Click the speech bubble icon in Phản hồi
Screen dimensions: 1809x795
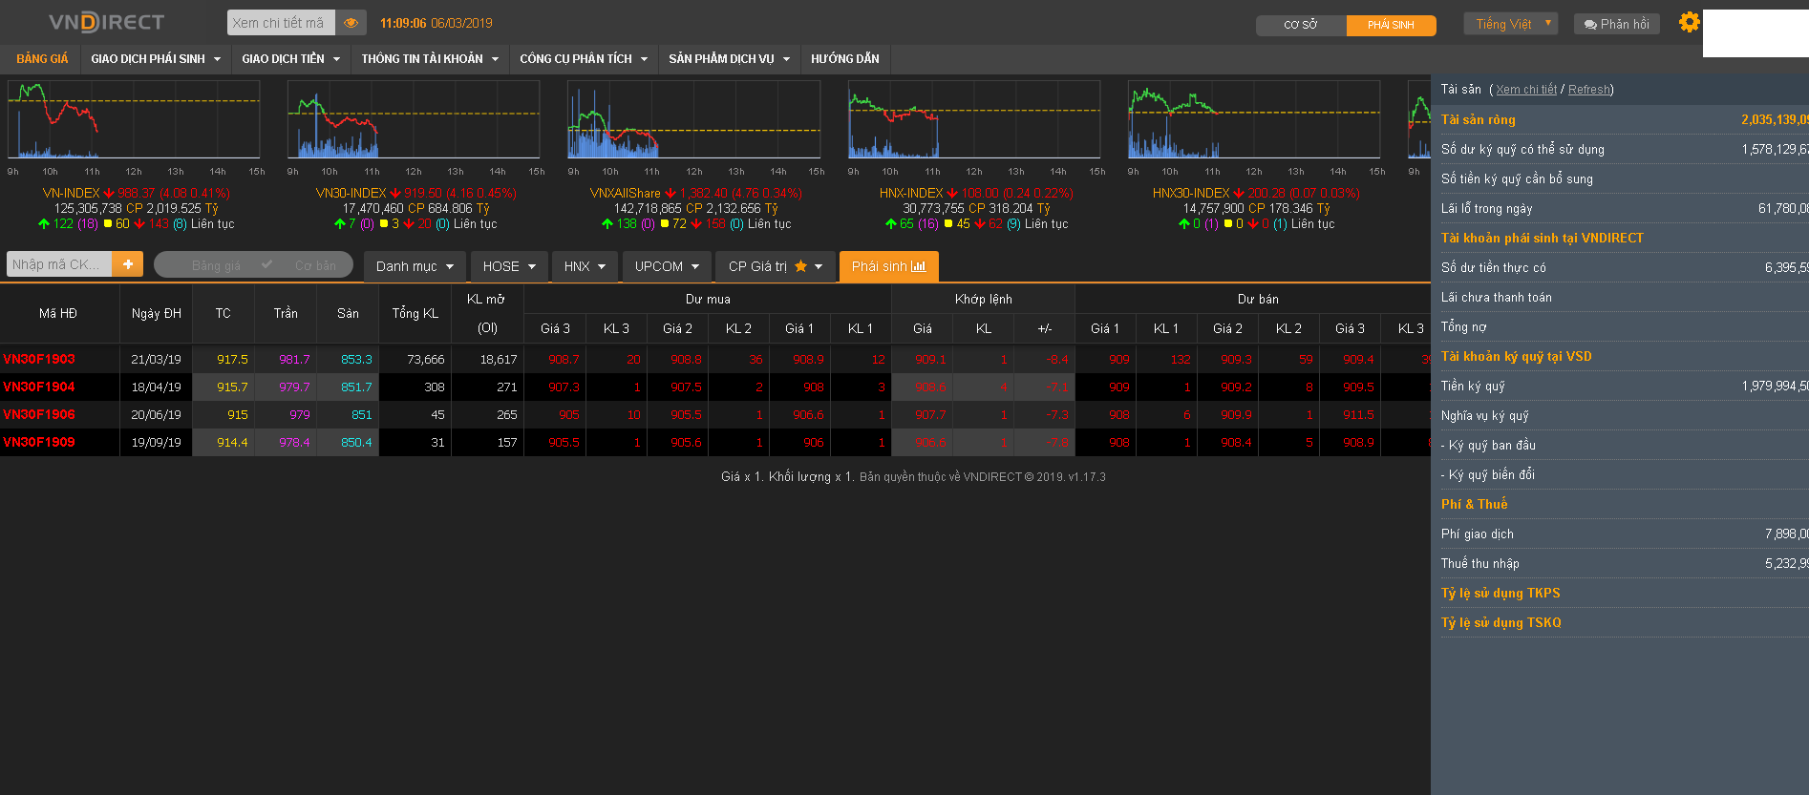(x=1590, y=25)
